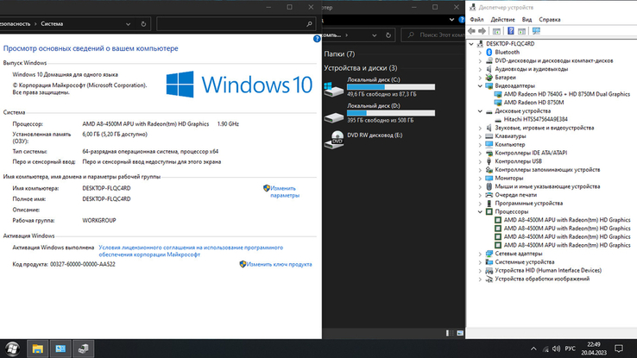Screen dimensions: 637x358
Task: Open File Explorer from the taskbar
Action: [x=37, y=349]
